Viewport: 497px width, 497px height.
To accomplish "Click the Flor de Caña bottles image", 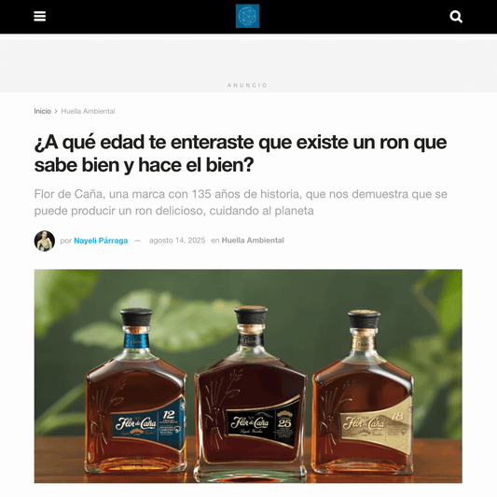I will point(248,376).
